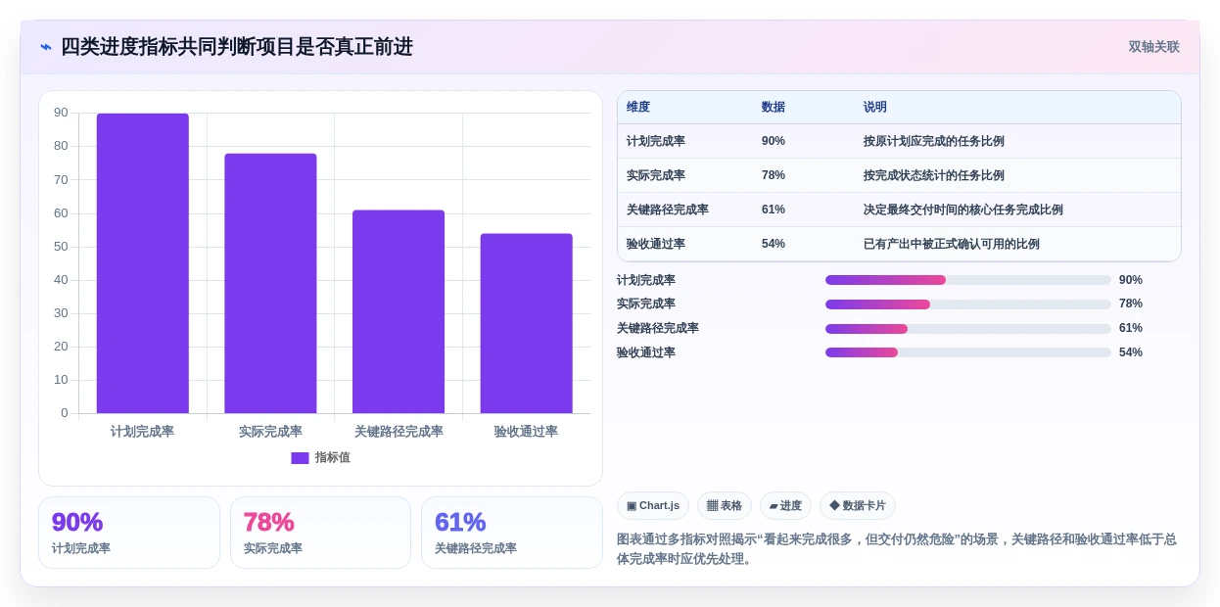Click the 关键路径完成率 progress bar showing 61%
This screenshot has height=607, width=1220.
pos(968,328)
